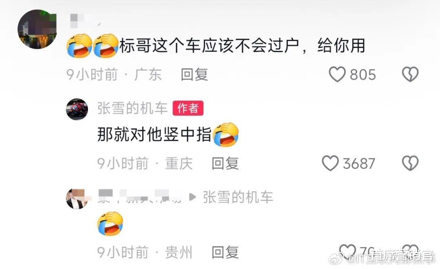Open 张雪的机车 motorcycle avatar
Image resolution: width=440 pixels, height=269 pixels.
(x=77, y=109)
